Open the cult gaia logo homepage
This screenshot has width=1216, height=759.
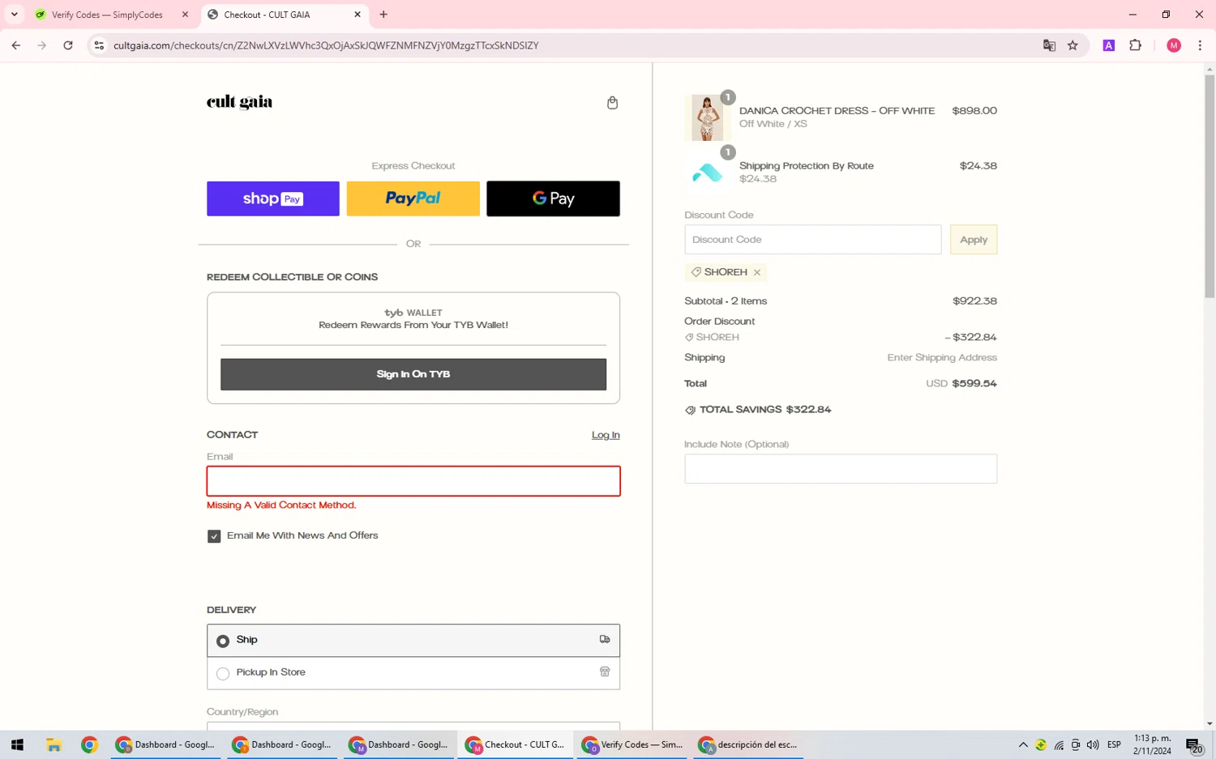point(239,102)
